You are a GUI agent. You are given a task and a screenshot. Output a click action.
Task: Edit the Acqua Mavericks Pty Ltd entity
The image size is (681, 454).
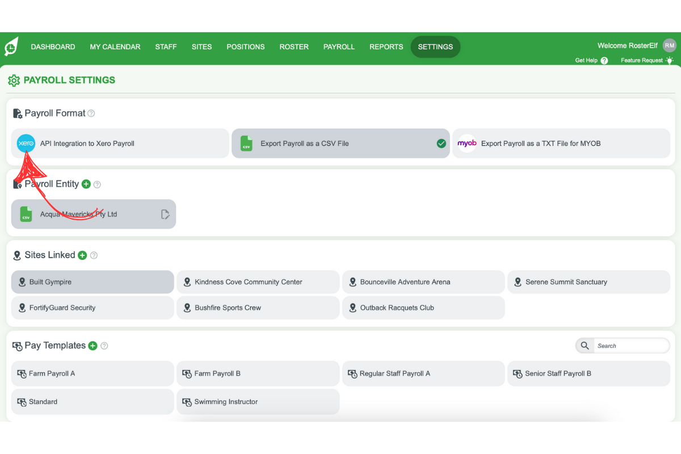(165, 215)
